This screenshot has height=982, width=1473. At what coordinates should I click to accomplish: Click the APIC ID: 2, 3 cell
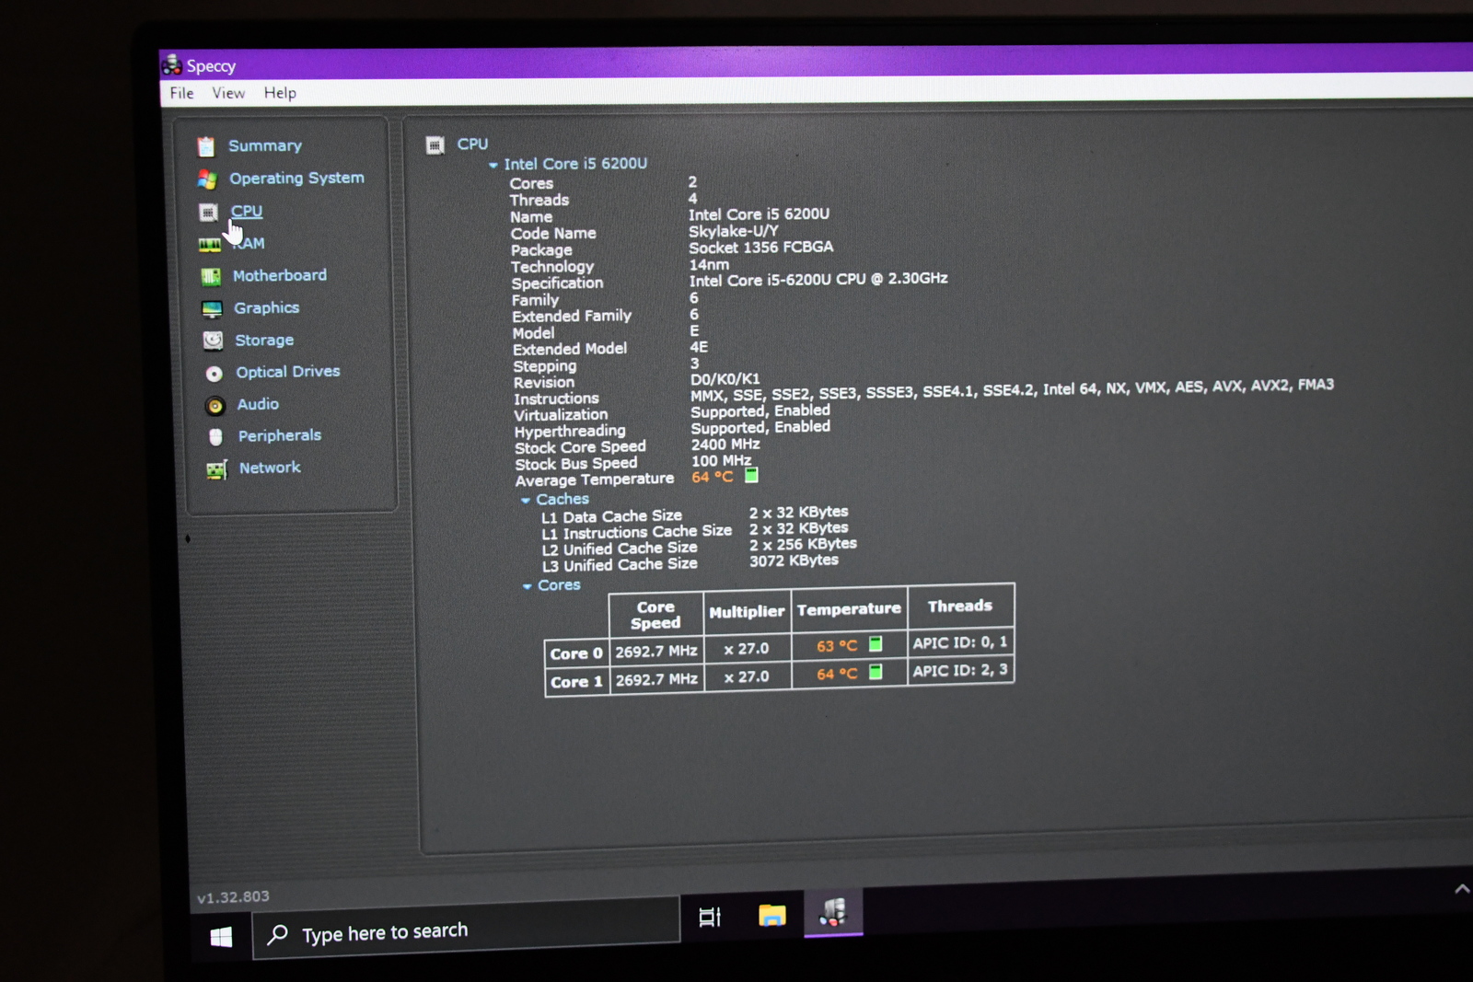[960, 670]
